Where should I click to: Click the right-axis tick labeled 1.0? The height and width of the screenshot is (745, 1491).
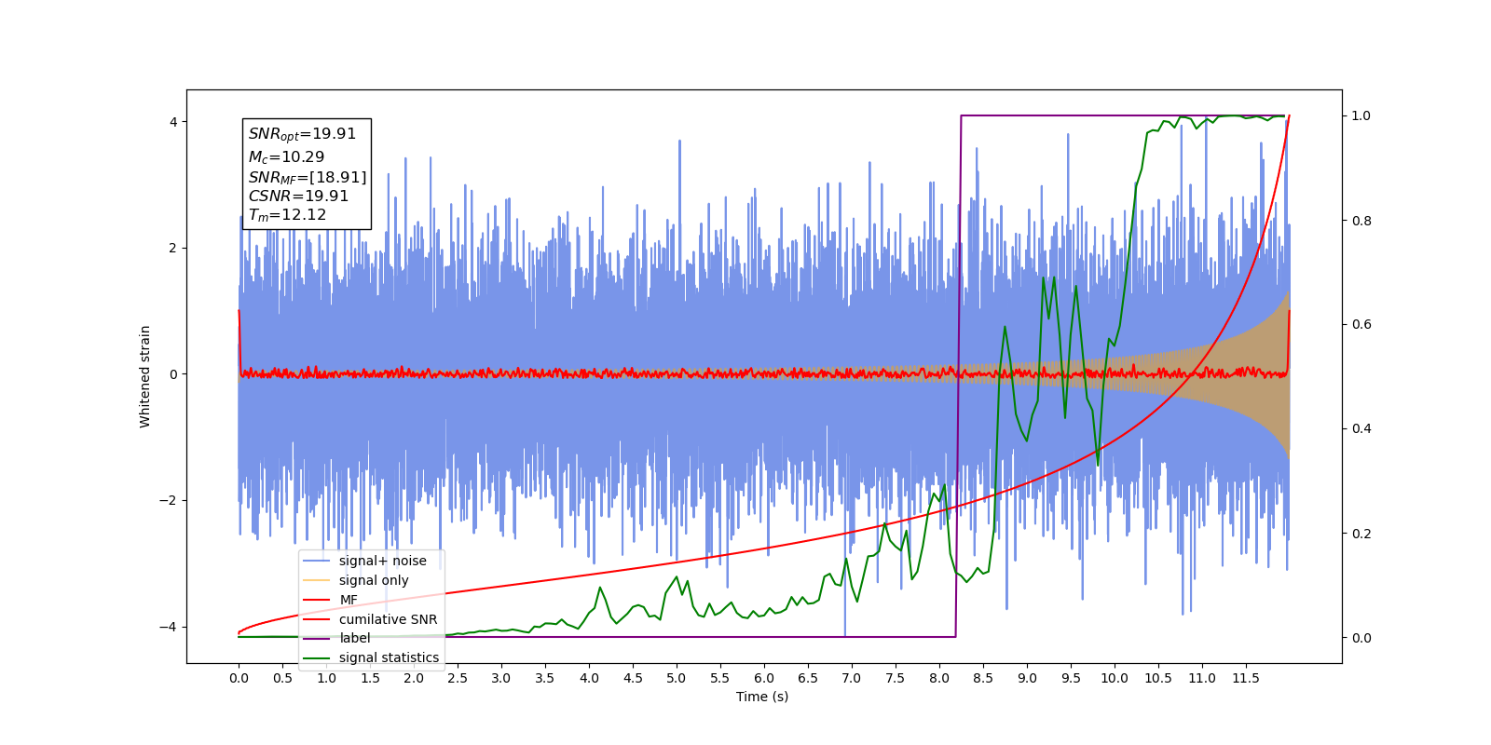pos(1361,115)
